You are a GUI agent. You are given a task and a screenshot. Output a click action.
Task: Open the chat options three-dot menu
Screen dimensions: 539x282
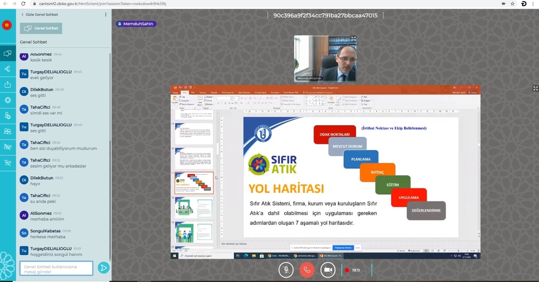105,15
